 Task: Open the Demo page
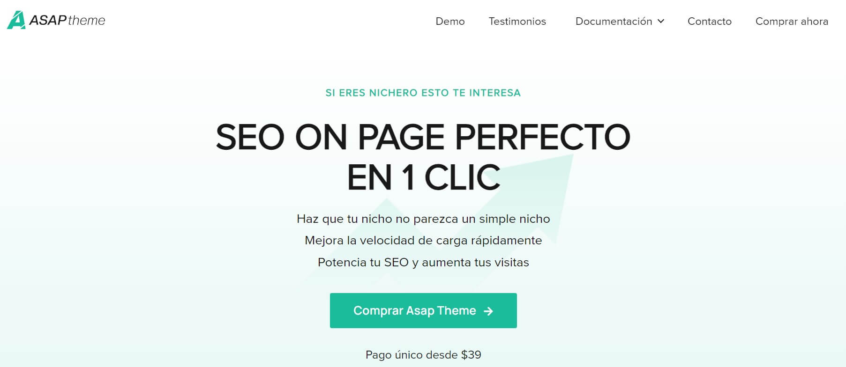coord(450,21)
